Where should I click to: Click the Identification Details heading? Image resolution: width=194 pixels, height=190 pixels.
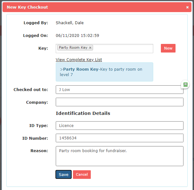pos(83,113)
